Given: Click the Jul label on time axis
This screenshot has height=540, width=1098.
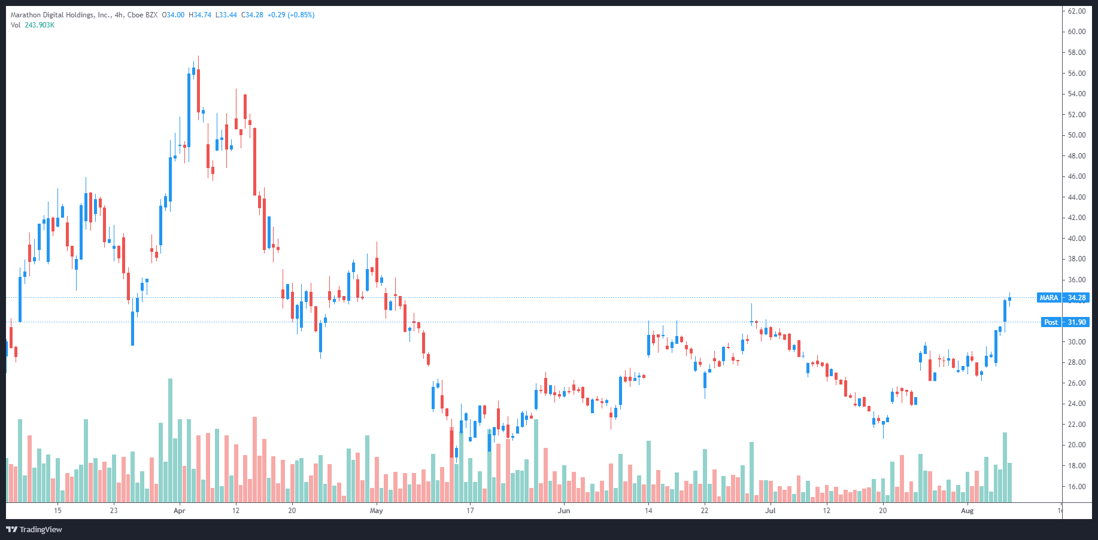Looking at the screenshot, I should tap(770, 511).
